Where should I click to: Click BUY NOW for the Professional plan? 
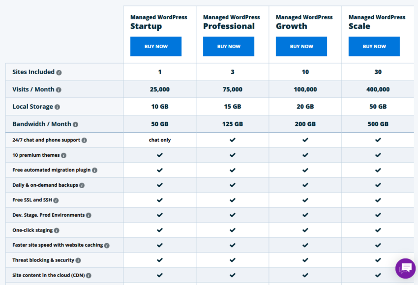(229, 46)
